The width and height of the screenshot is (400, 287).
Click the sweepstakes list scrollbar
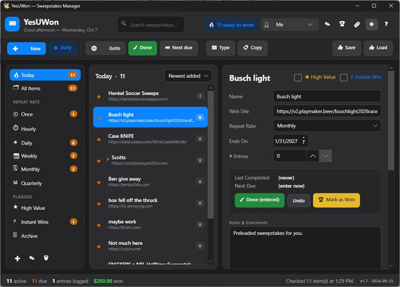pyautogui.click(x=210, y=155)
